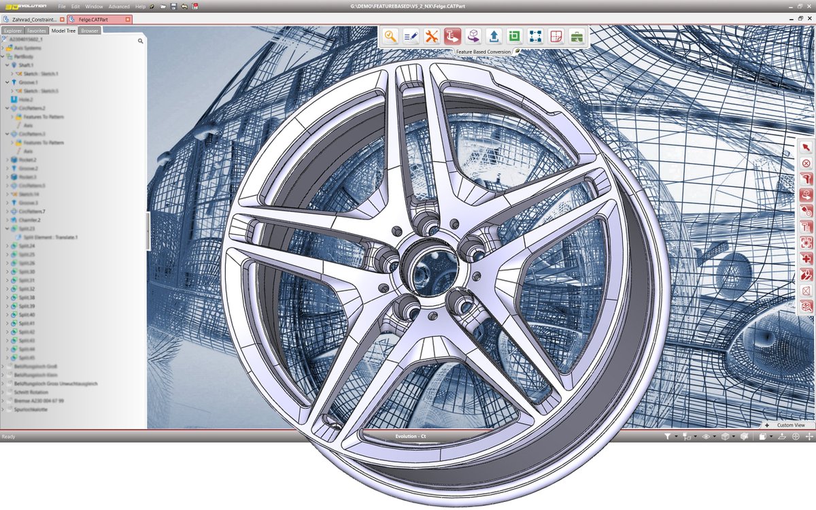Click the wrench repair-tools toolbar icon
Image resolution: width=816 pixels, height=510 pixels.
(x=431, y=36)
